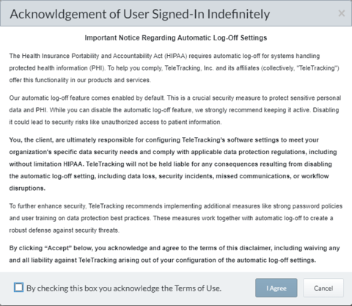Close the acknowledgement dialog with the X

[341, 13]
